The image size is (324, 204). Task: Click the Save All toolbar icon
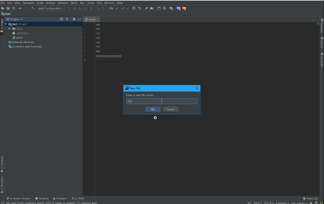coord(8,8)
